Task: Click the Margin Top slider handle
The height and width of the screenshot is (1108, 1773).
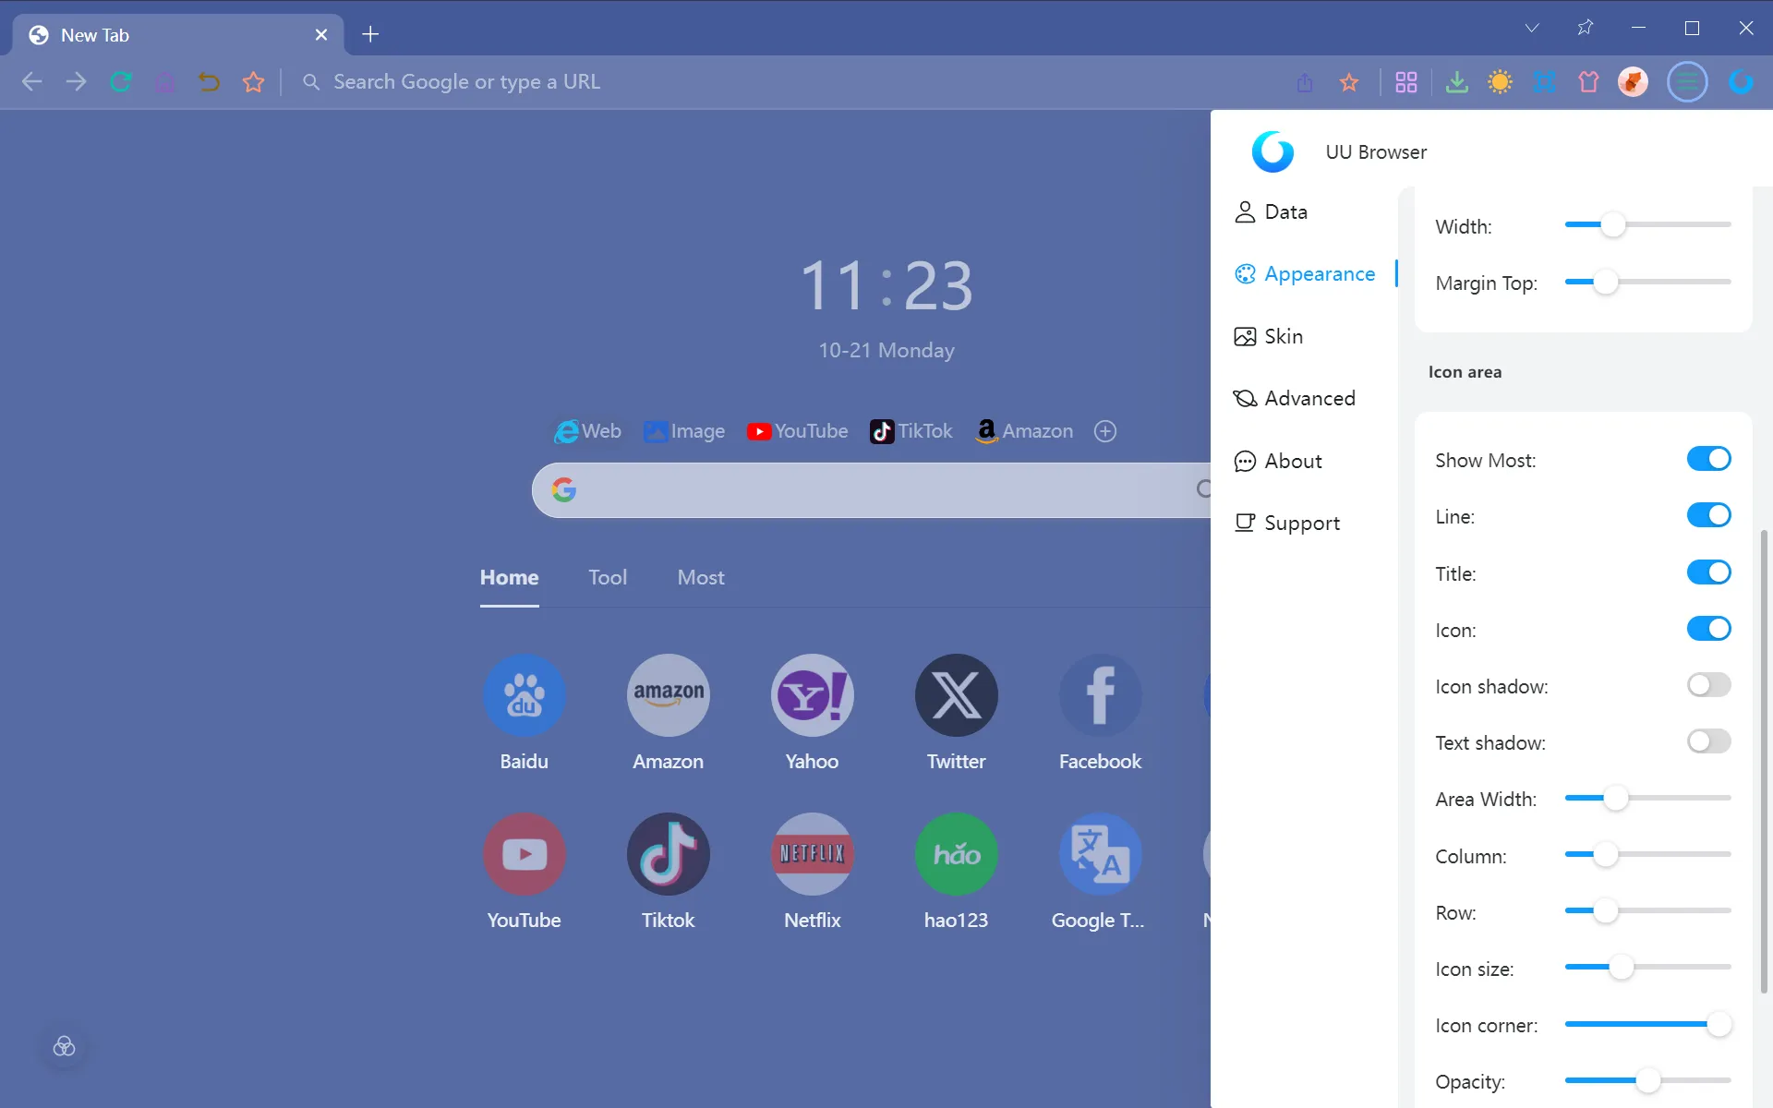Action: (x=1606, y=282)
